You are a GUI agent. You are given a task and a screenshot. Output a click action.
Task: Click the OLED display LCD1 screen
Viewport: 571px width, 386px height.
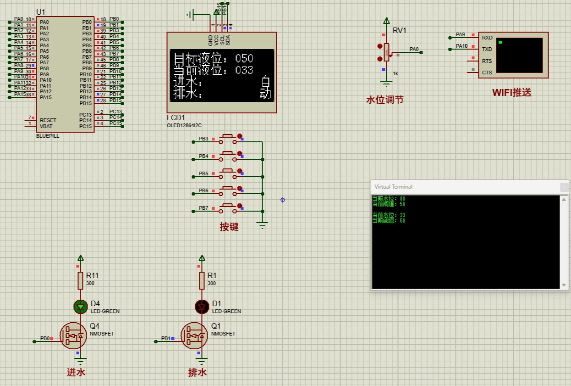(222, 75)
